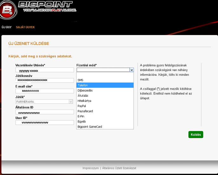Choose Bigpoint GameCard option
The width and height of the screenshot is (218, 175).
[90, 127]
